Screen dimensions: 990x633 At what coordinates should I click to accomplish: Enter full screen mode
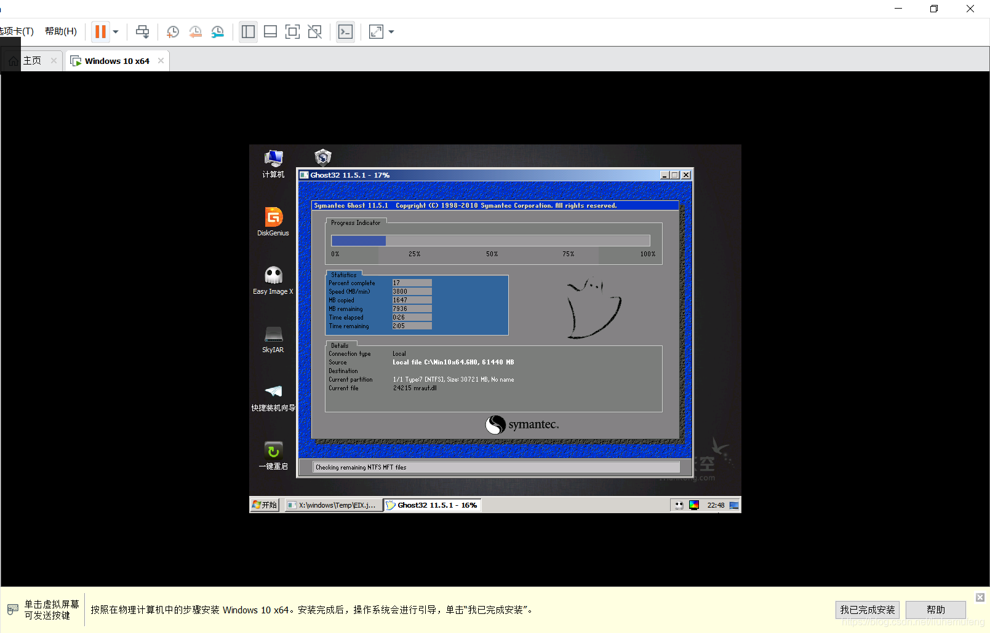point(292,31)
